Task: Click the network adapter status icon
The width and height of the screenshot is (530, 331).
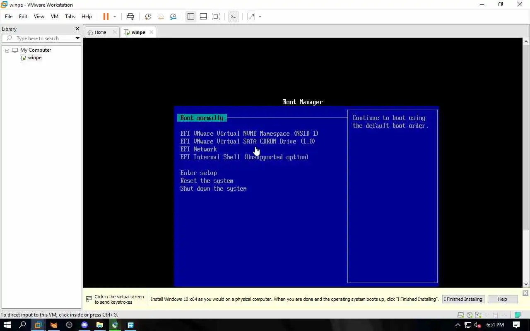Action: 478,315
